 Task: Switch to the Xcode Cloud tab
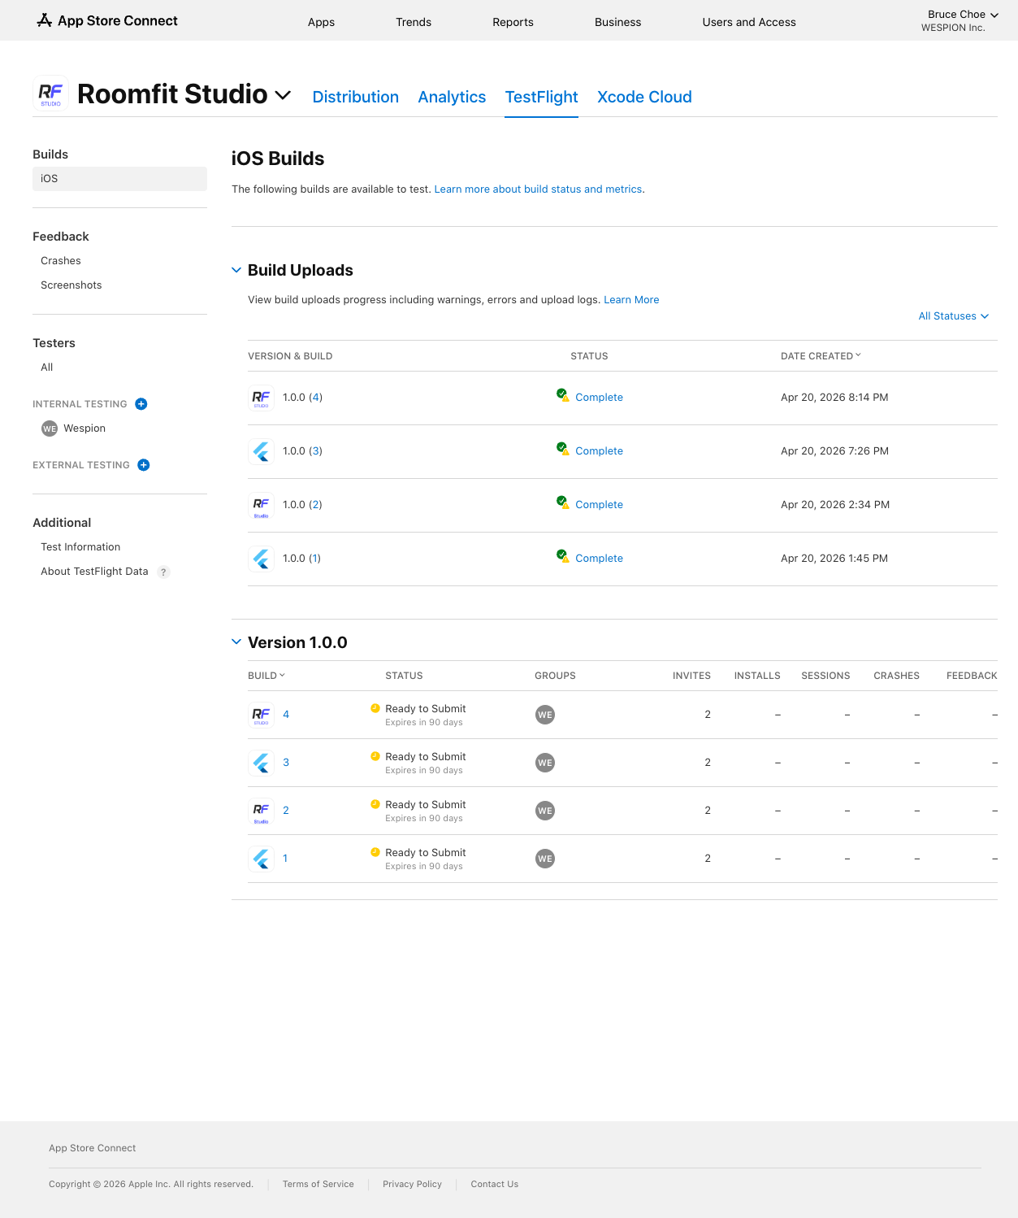(x=644, y=97)
